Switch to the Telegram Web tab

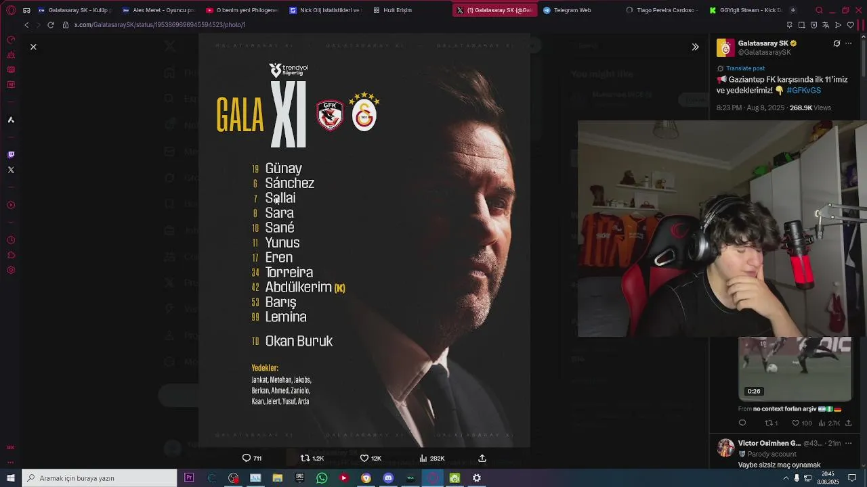[579, 10]
